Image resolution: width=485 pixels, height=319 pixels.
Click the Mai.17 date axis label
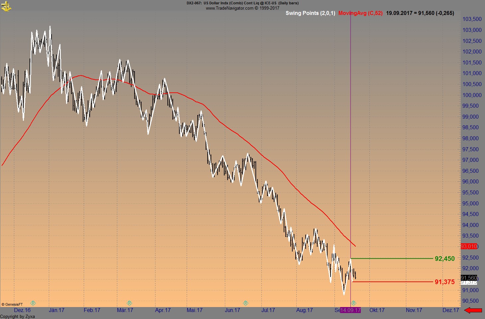pyautogui.click(x=195, y=310)
